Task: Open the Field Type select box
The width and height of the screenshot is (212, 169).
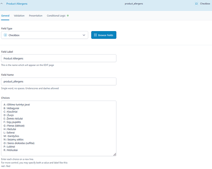Action: [x=45, y=35]
